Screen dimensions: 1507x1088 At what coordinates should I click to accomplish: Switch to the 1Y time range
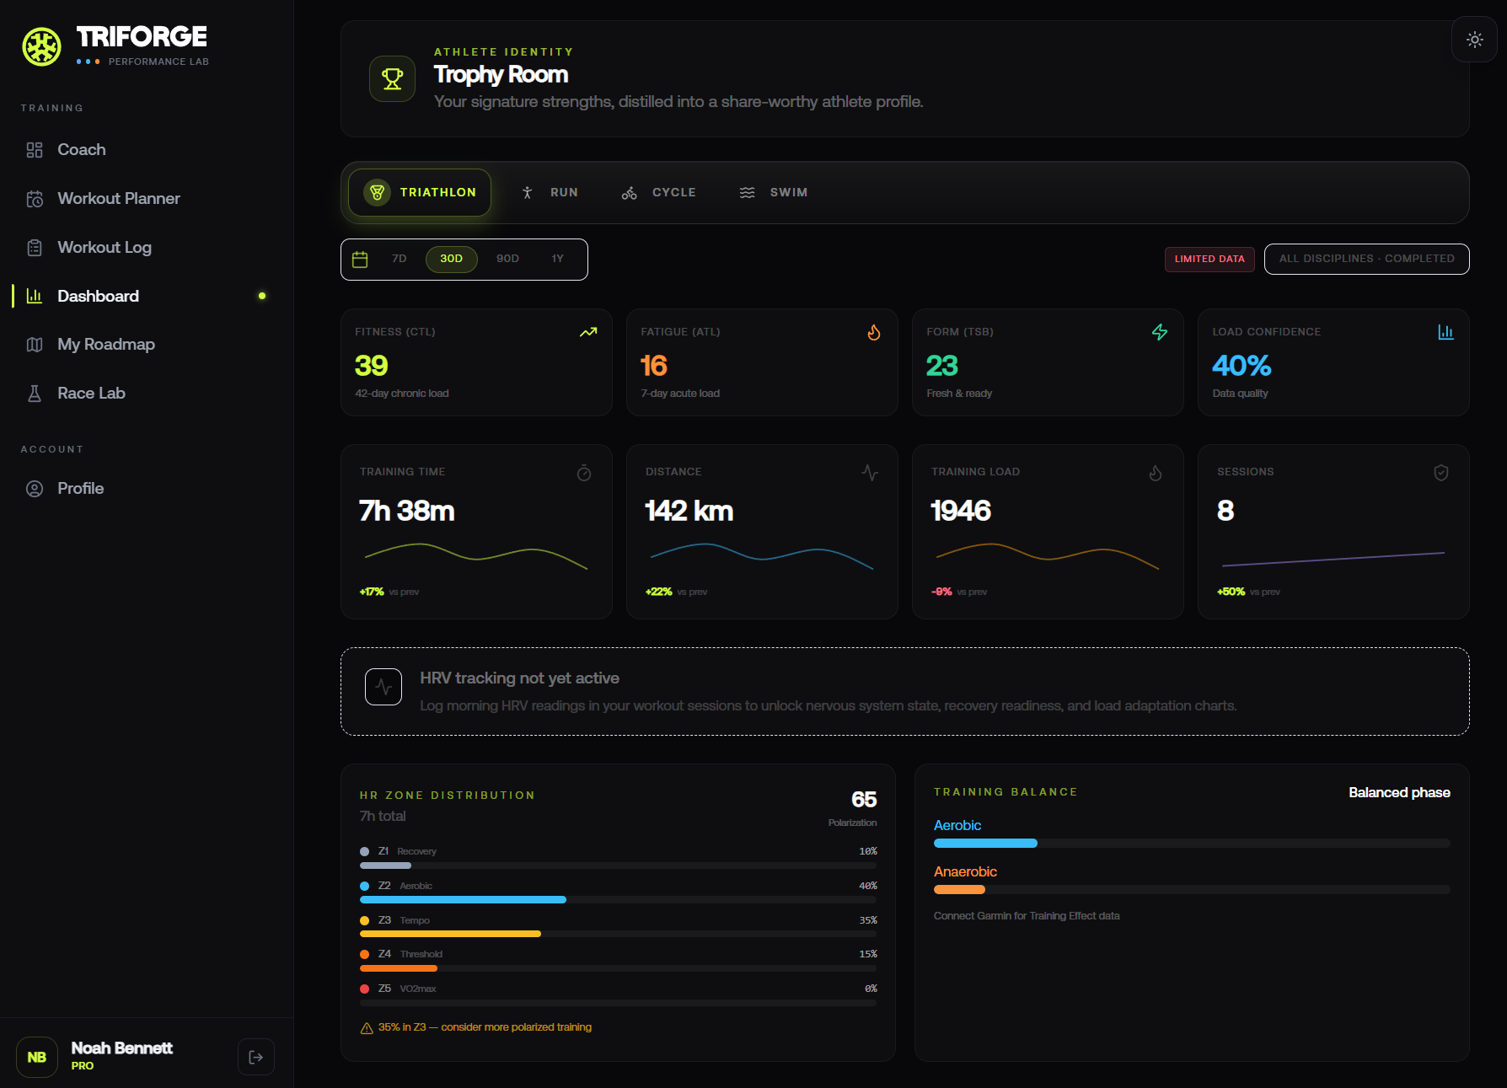[x=557, y=259]
